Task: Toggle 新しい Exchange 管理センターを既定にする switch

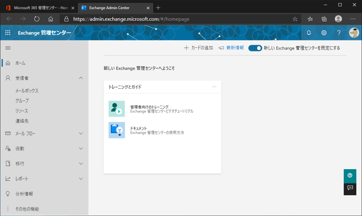Action: tap(255, 48)
